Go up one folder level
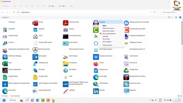The width and height of the screenshot is (183, 103). [14, 12]
